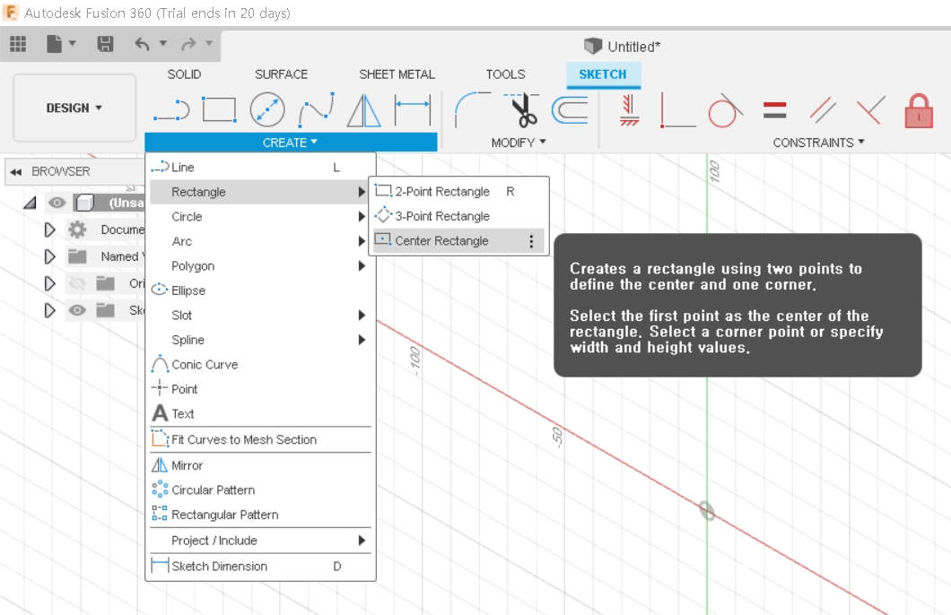The height and width of the screenshot is (615, 951).
Task: Apply the Perpendicular constraint icon
Action: 871,109
